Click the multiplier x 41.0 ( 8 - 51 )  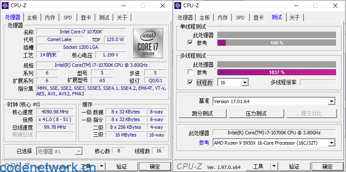click(x=55, y=119)
